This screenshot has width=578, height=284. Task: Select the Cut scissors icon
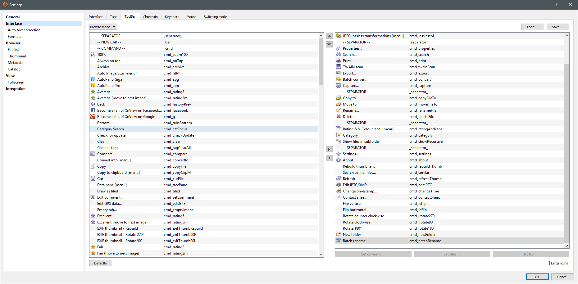point(93,179)
